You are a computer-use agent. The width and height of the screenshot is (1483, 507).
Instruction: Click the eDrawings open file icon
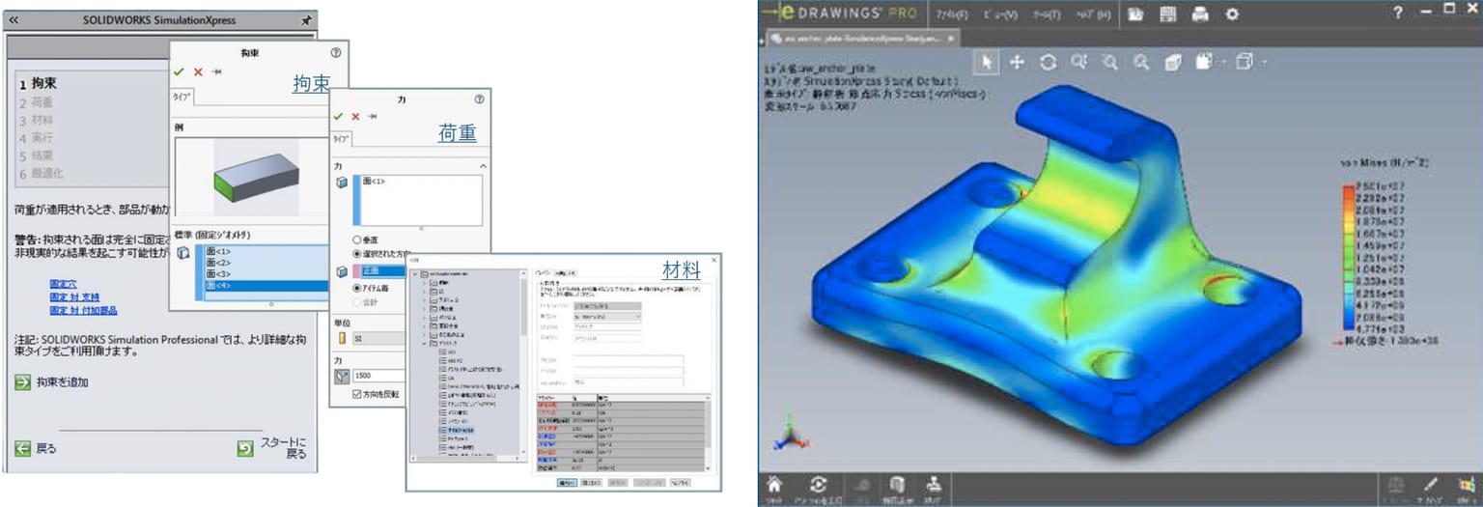click(x=1136, y=14)
